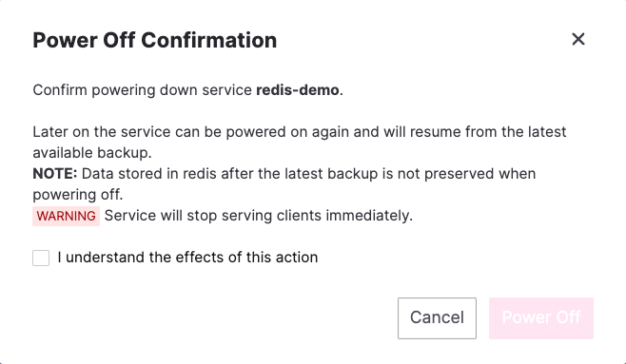Click the word "immediately." in the warning

coord(369,216)
